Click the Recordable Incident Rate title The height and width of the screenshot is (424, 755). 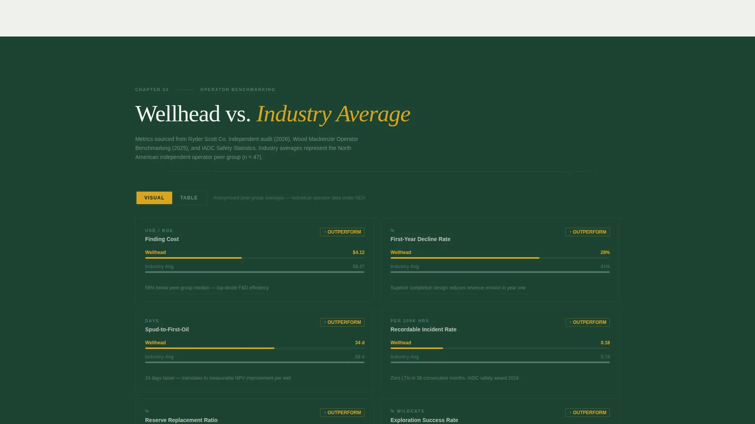pos(424,329)
